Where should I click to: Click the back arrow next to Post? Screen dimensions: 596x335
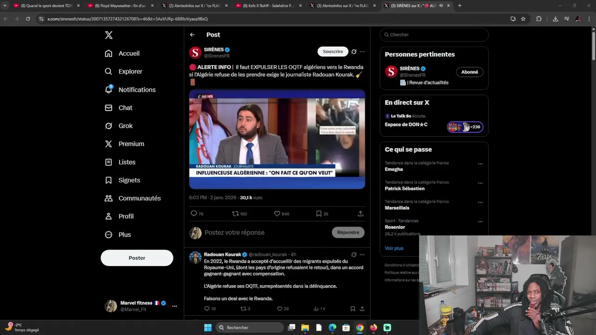(192, 35)
